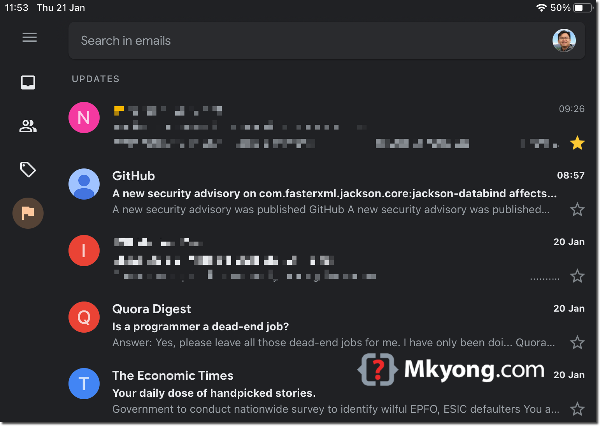This screenshot has width=600, height=426.
Task: Click the 20 Jan date on Quora Digest
Action: point(569,309)
